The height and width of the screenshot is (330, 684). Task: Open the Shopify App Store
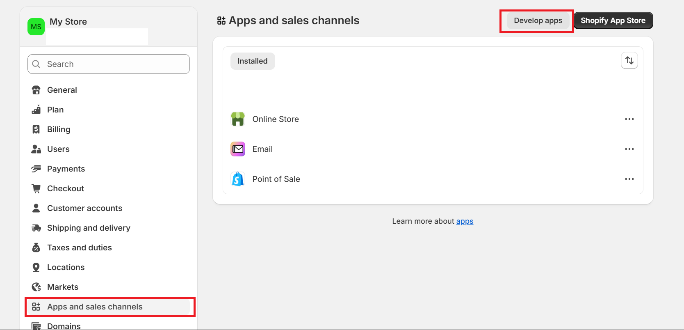tap(613, 21)
